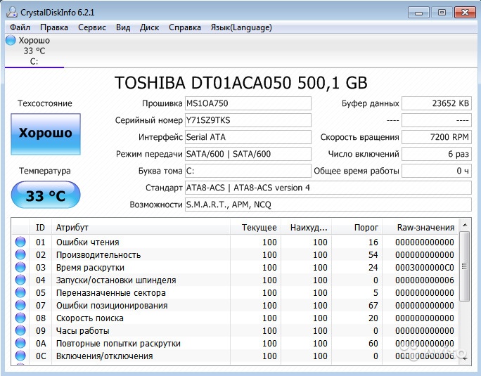The image size is (481, 376).
Task: Click the CrystalDiskInfo title bar icon
Action: [12, 12]
